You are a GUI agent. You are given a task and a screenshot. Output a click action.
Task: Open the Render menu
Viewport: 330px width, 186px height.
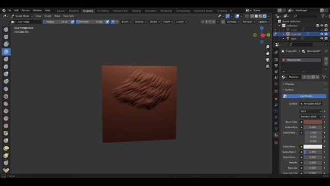(x=26, y=10)
